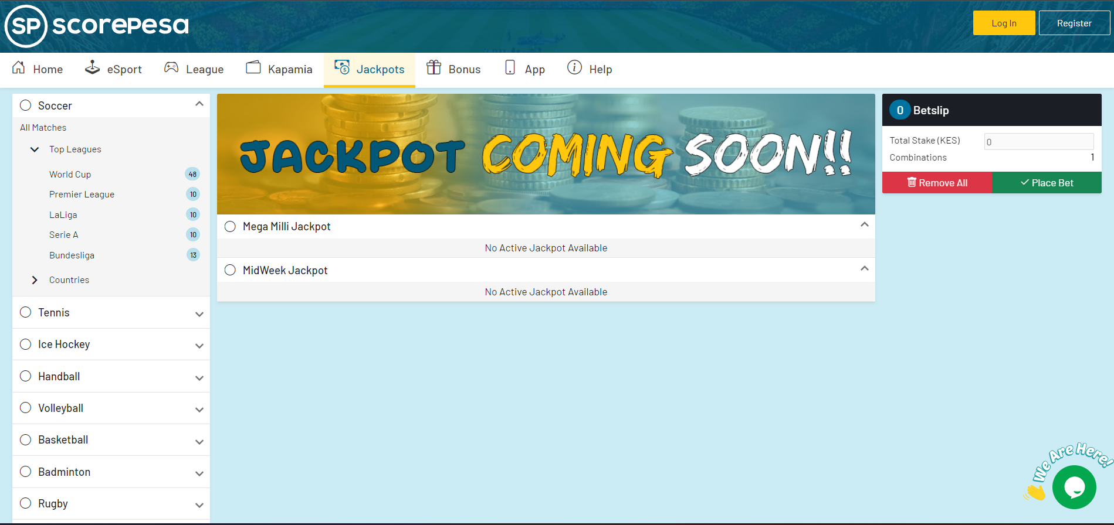Screen dimensions: 1114x525
Task: Open the App tab
Action: click(525, 69)
